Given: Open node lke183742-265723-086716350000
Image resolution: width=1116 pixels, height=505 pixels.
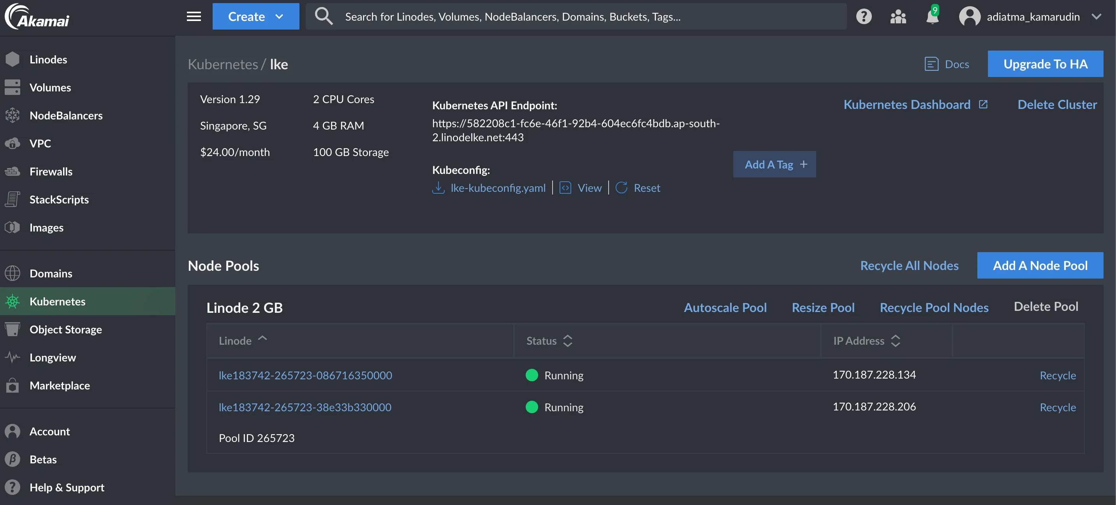Looking at the screenshot, I should [x=305, y=375].
